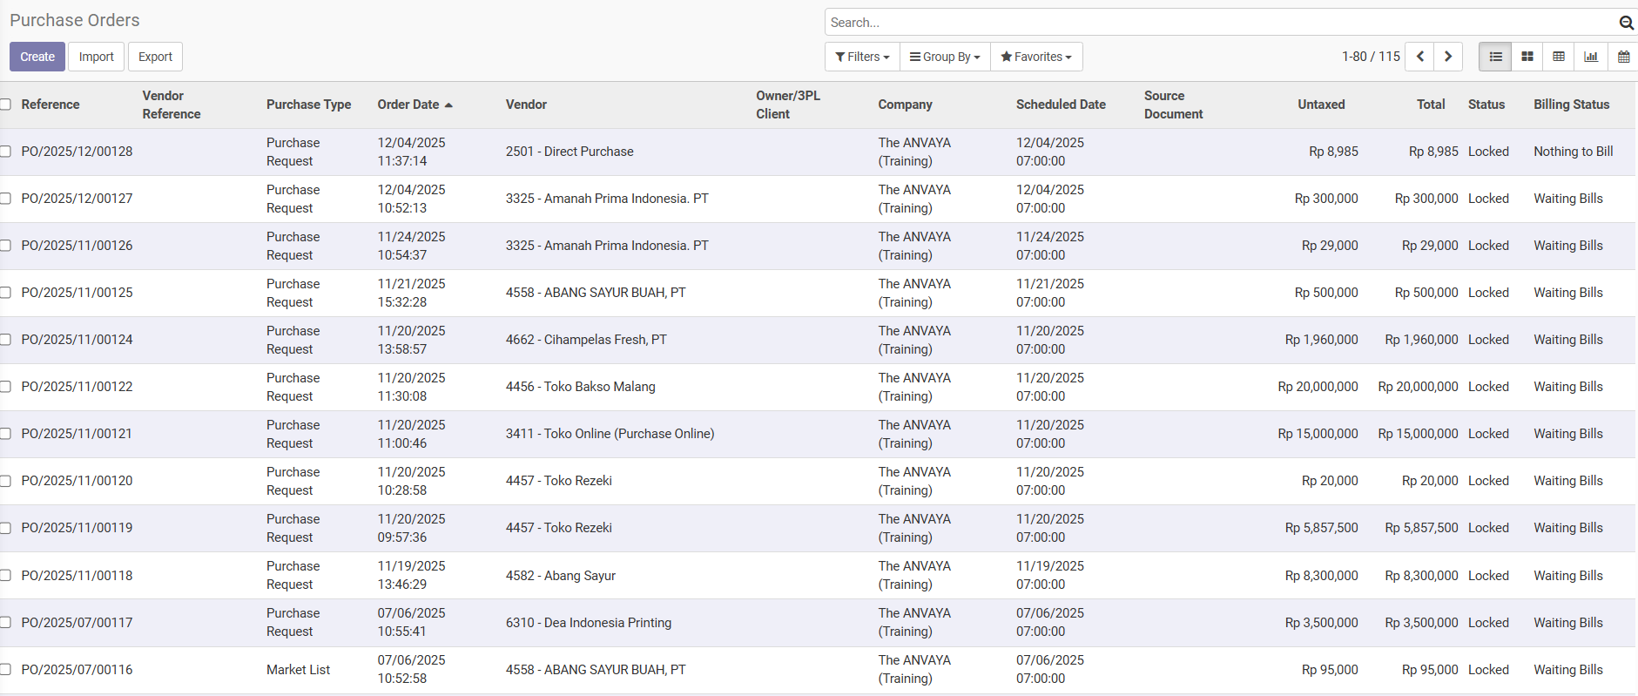Sort by Order Date column header
Screen dimensions: 1638x696
tap(408, 105)
